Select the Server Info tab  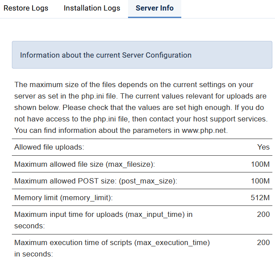click(154, 8)
